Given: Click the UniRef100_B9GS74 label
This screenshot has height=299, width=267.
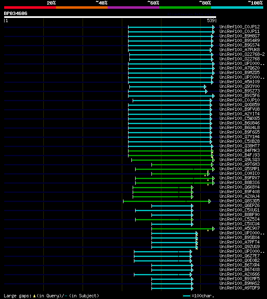Looking at the screenshot, I should click(x=239, y=45).
